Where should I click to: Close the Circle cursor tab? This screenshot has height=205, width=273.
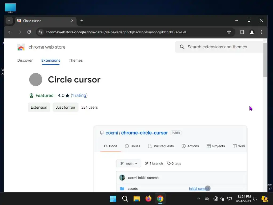pos(72,21)
